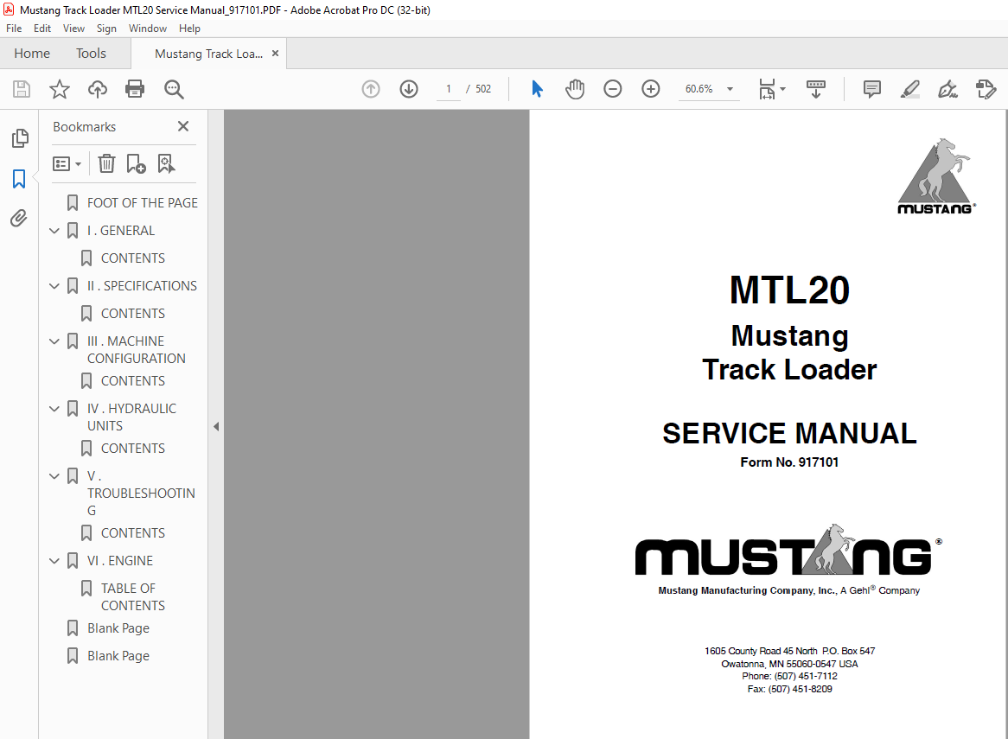Find current bookmark icon
The image size is (1008, 739).
tap(166, 164)
